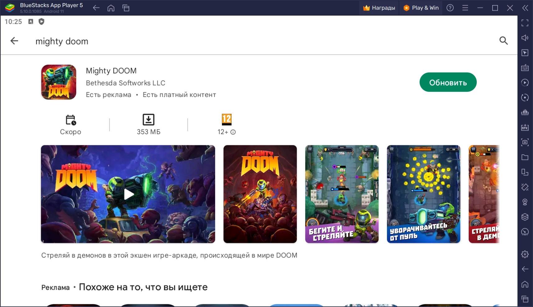533x307 pixels.
Task: Click the sync rotate-circle icon in sidebar
Action: point(525,97)
